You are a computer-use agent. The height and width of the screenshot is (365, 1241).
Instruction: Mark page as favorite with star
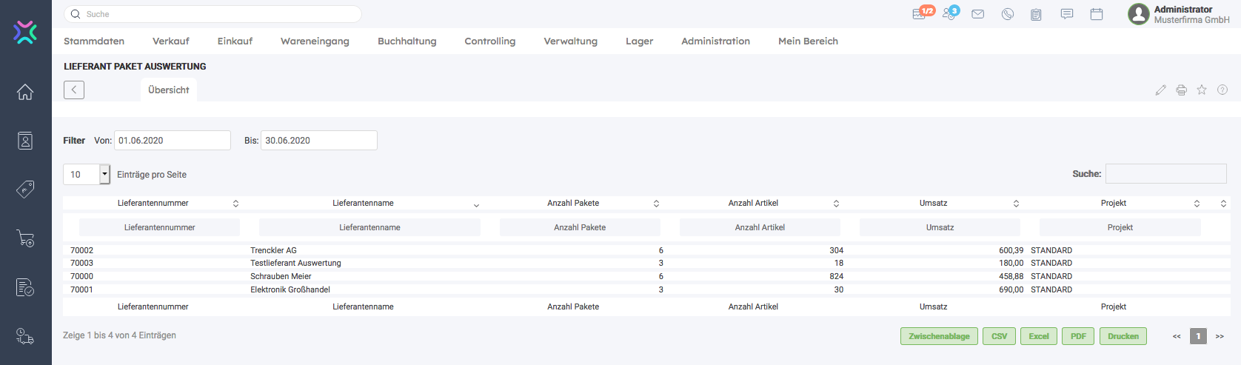coord(1202,90)
